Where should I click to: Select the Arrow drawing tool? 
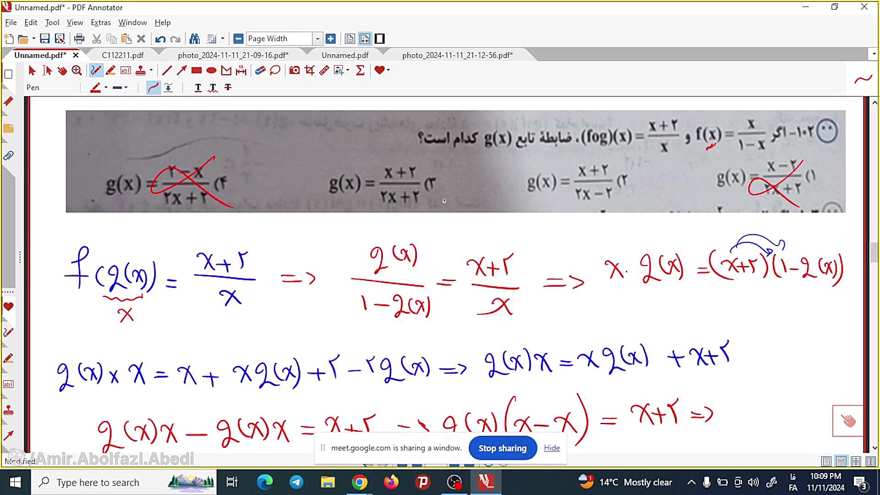(x=181, y=70)
